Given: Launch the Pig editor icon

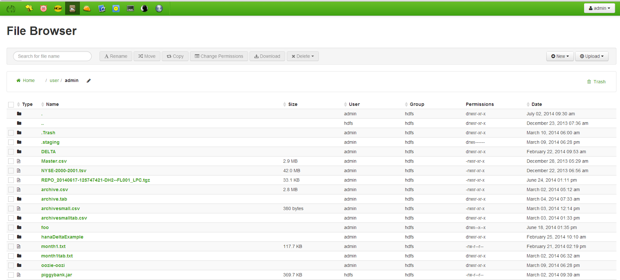Looking at the screenshot, I should pos(43,8).
